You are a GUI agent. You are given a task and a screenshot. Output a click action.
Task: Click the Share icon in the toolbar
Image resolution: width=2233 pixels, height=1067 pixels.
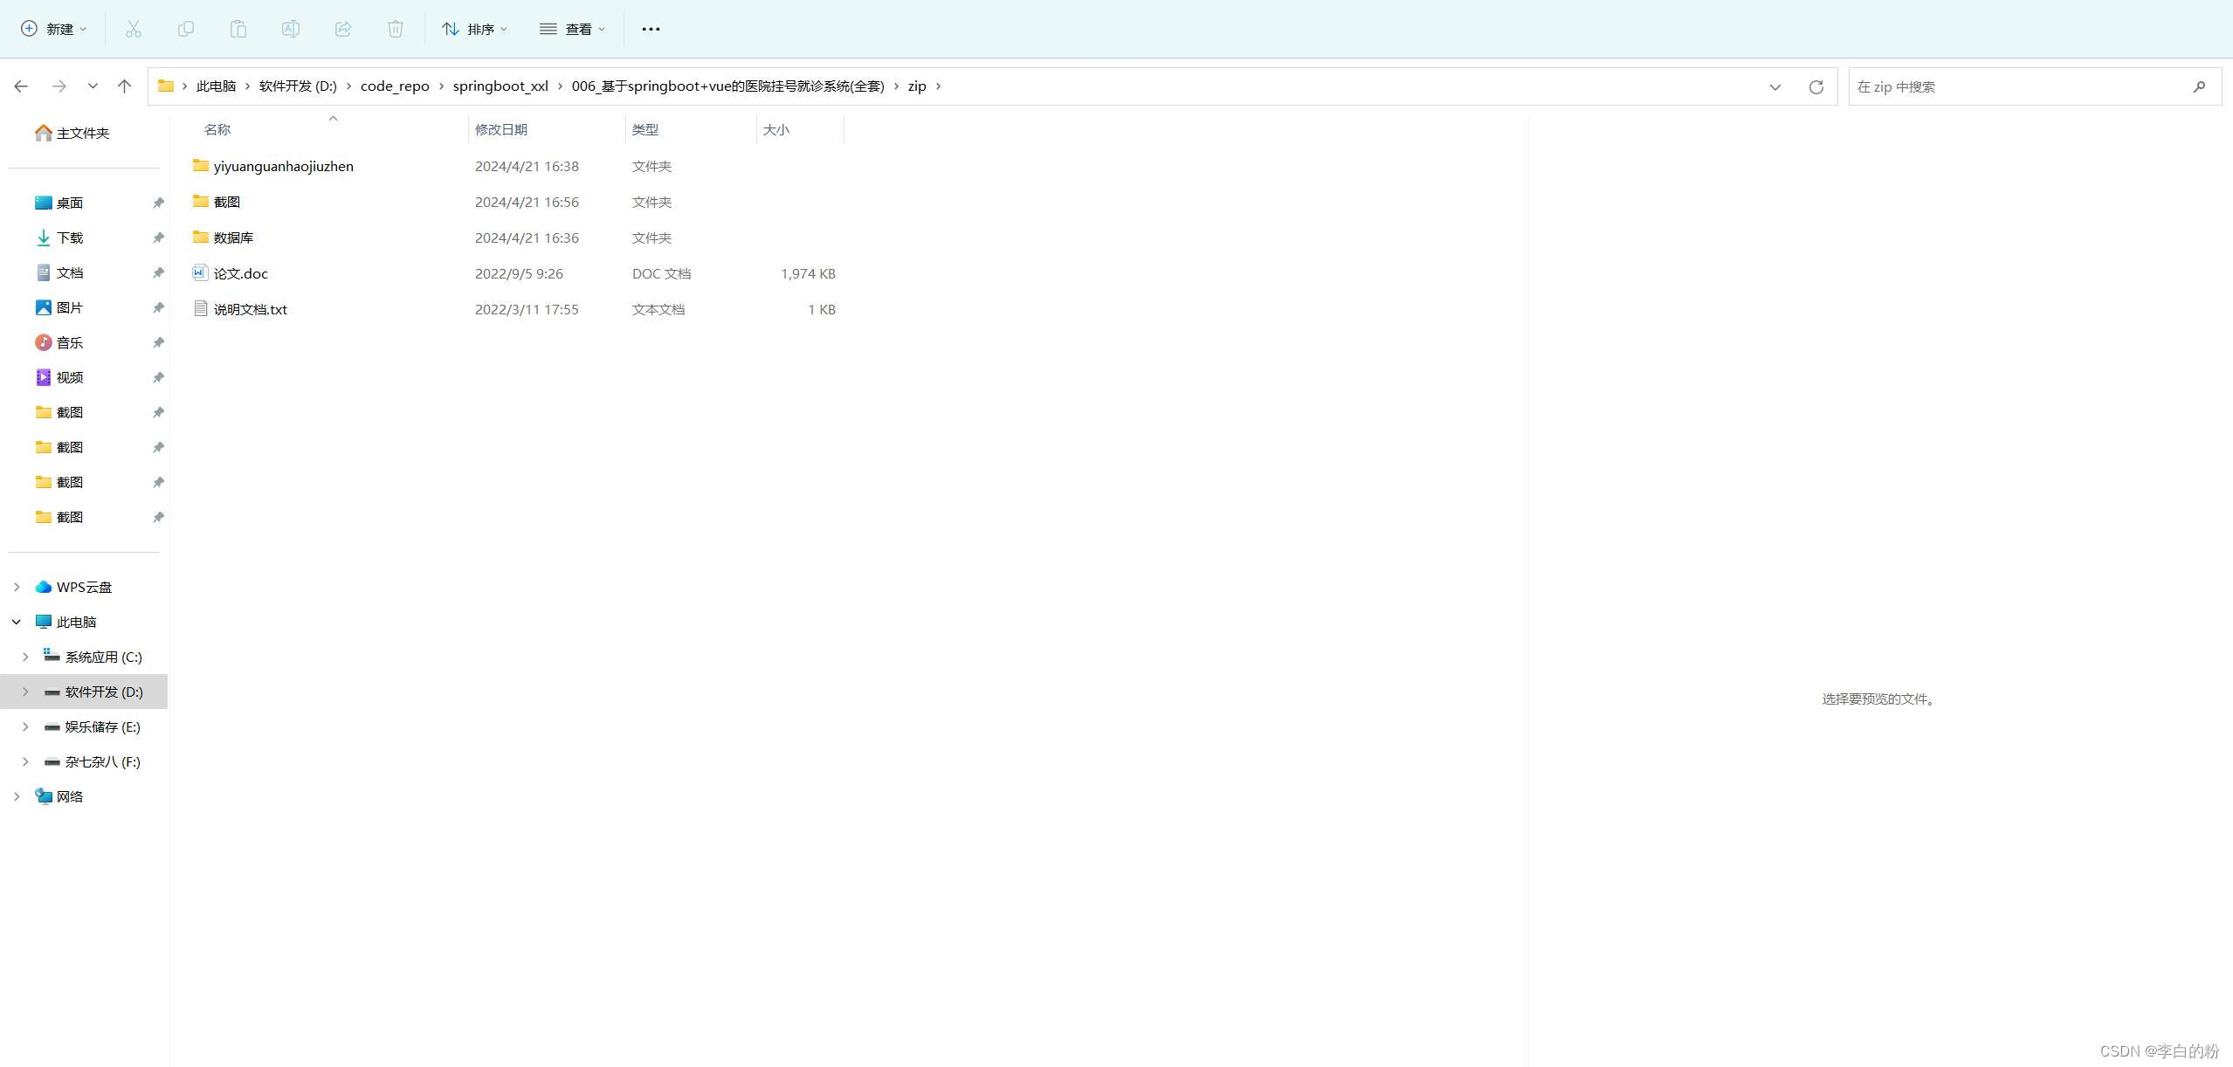coord(343,29)
